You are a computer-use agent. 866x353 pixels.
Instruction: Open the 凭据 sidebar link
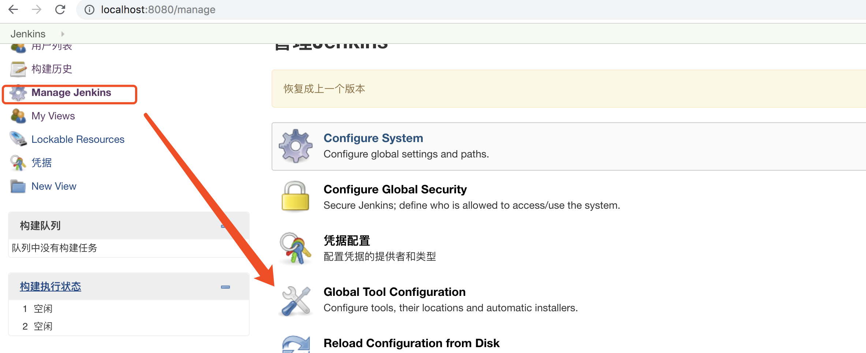click(42, 163)
